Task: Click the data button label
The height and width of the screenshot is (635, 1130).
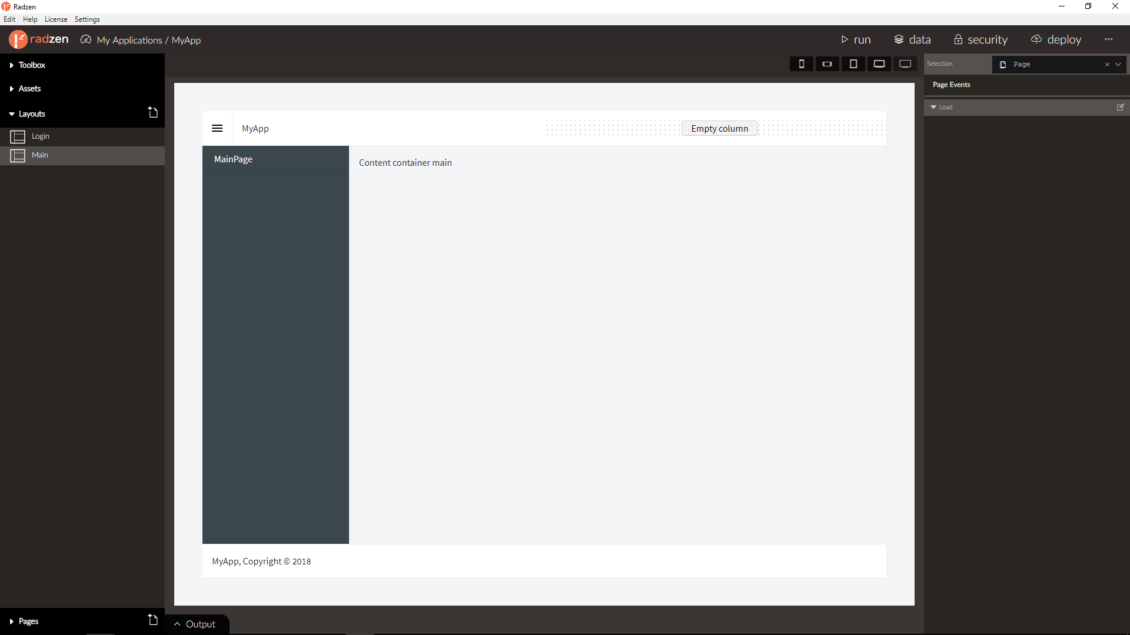Action: point(920,39)
